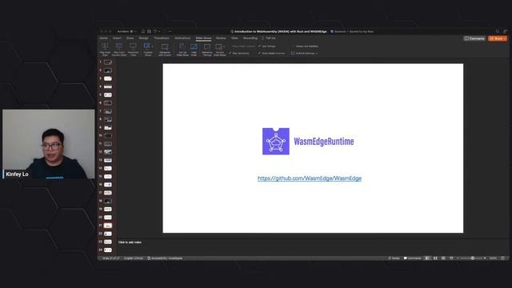Select slide 18 thumbnail
The height and width of the screenshot is (288, 512).
(x=108, y=201)
